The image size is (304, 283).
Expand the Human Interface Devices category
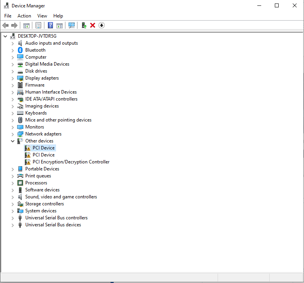[13, 92]
